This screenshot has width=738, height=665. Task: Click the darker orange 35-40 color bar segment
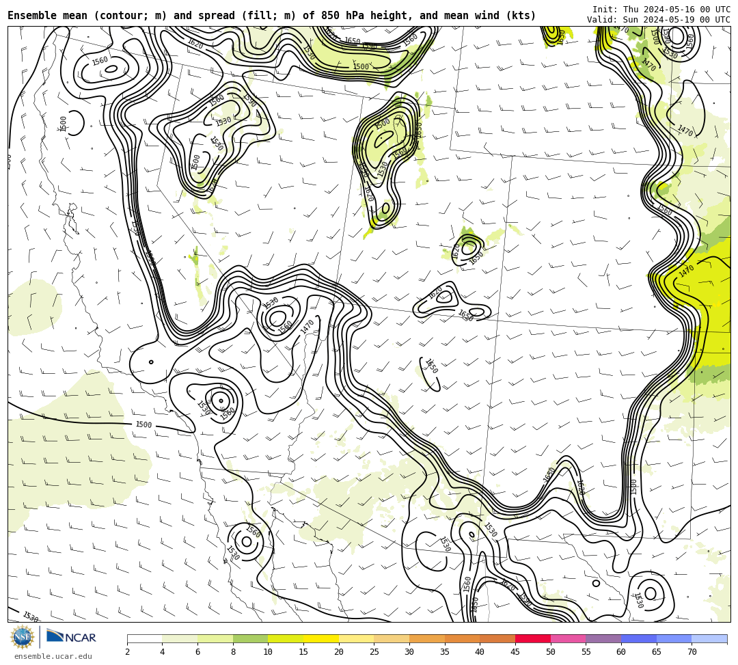462,638
